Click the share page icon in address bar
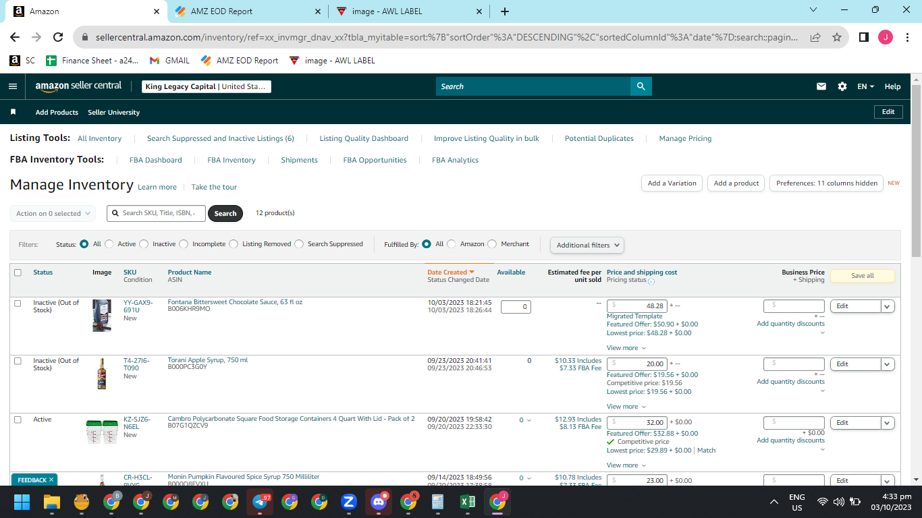The width and height of the screenshot is (922, 518). click(815, 38)
